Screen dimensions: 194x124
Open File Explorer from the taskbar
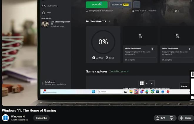[131, 92]
